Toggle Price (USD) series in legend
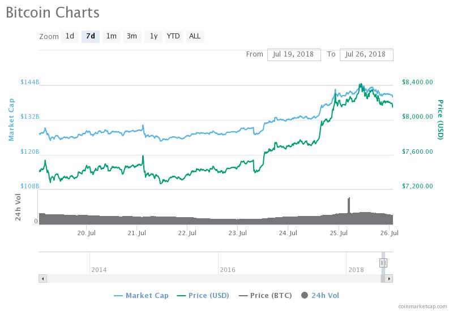Image resolution: width=453 pixels, height=311 pixels. click(x=203, y=295)
